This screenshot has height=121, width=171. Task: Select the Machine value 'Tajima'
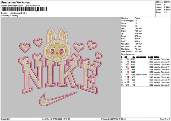[137, 18]
